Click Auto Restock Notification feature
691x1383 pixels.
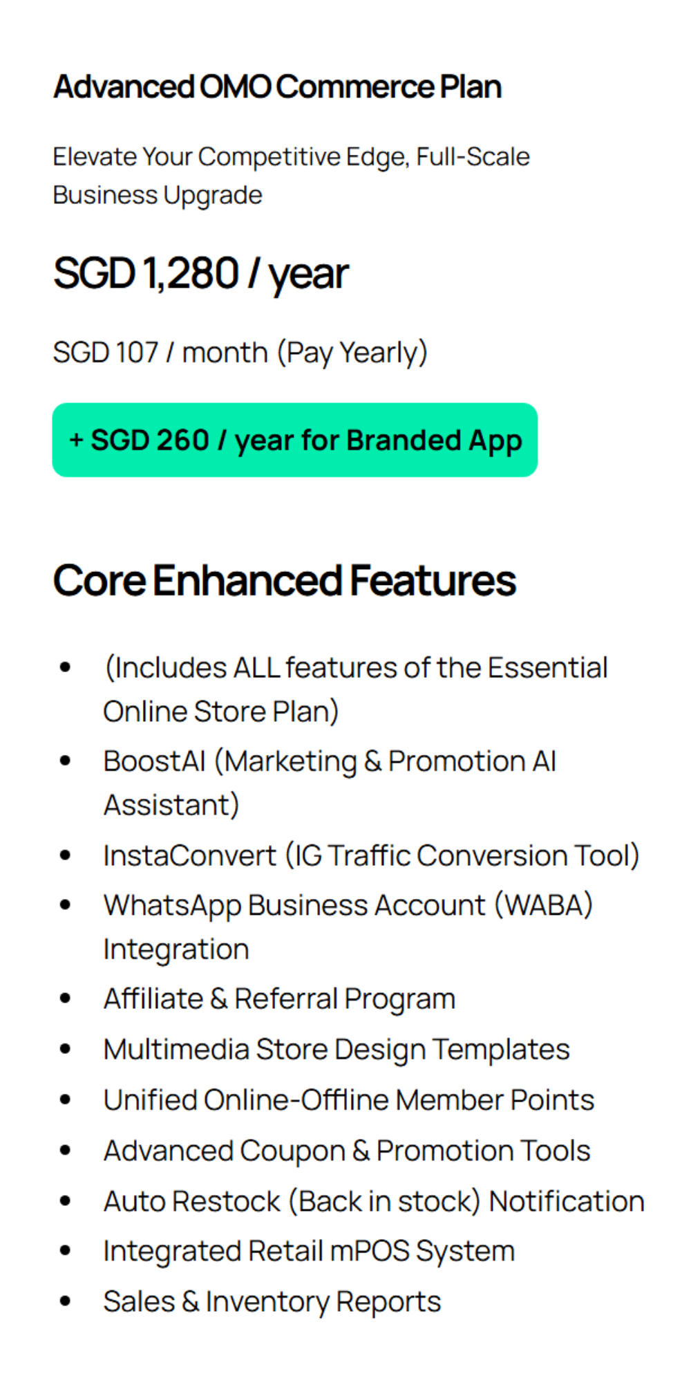click(374, 1201)
